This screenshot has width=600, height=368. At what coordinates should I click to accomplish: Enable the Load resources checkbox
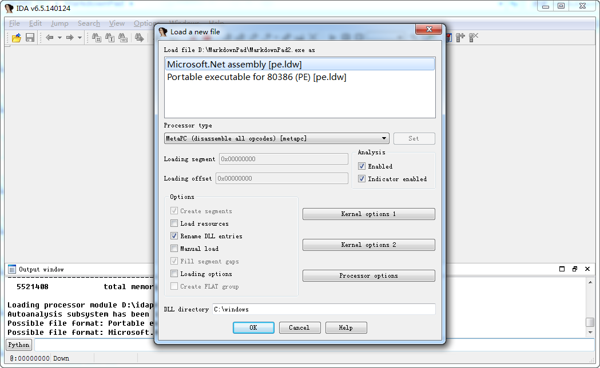(x=174, y=223)
